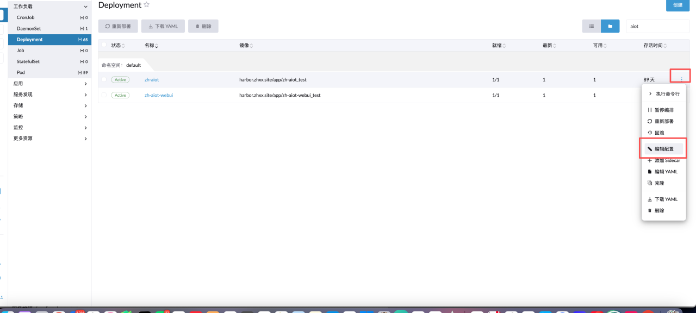Collapse the 工作负载 sidebar section
This screenshot has height=313, width=696.
[86, 7]
